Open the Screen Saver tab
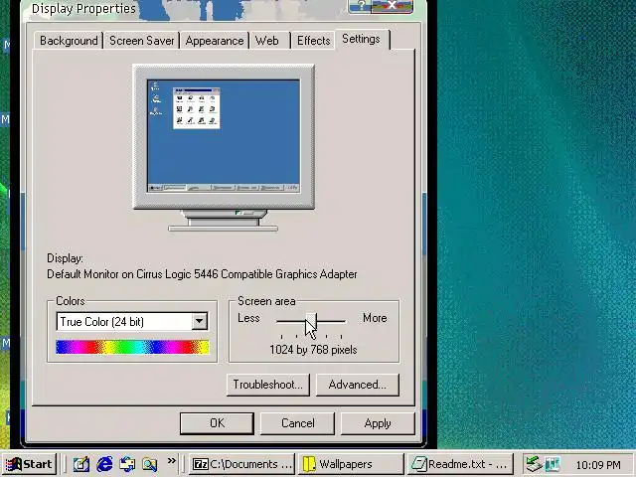This screenshot has height=477, width=636. pos(141,41)
